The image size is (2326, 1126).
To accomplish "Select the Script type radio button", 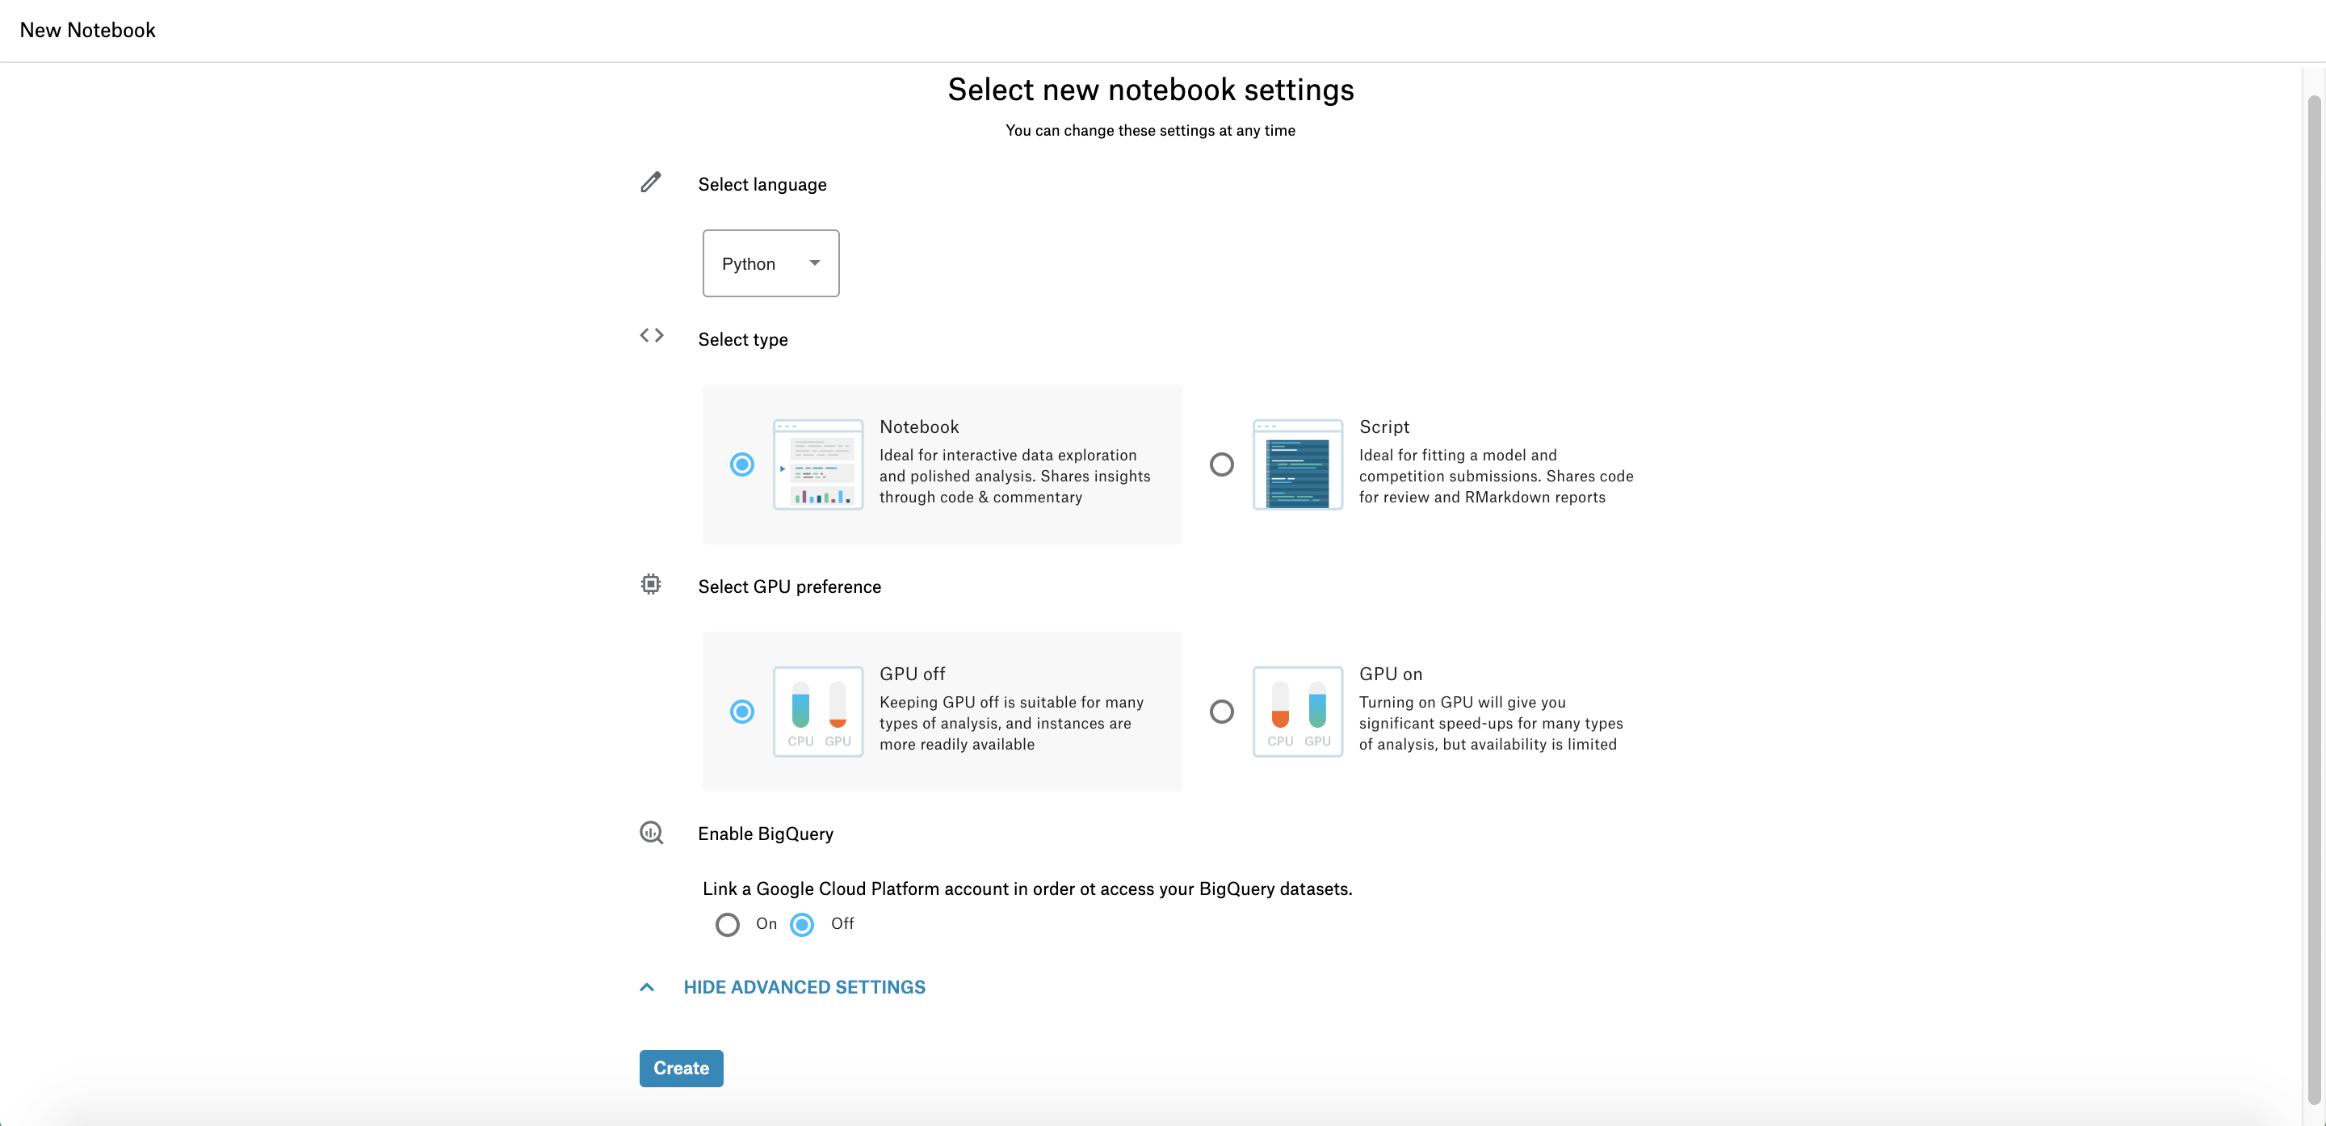I will tap(1221, 464).
